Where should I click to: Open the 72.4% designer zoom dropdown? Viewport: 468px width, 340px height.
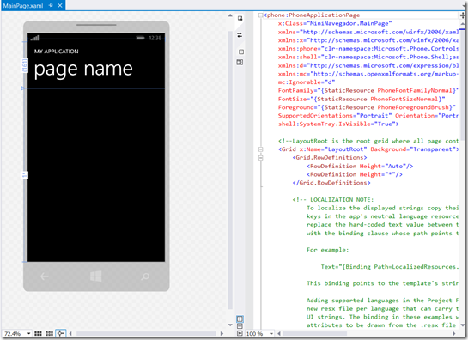(x=28, y=333)
